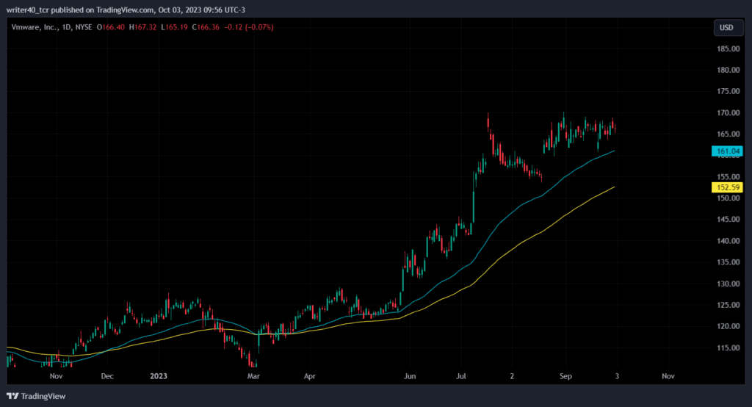Viewport: 752px width, 407px height.
Task: Click the Mar date axis label
Action: click(253, 376)
